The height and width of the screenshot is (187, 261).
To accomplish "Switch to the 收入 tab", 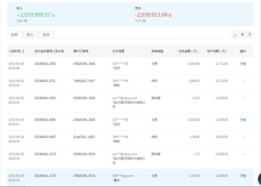I will (30, 34).
